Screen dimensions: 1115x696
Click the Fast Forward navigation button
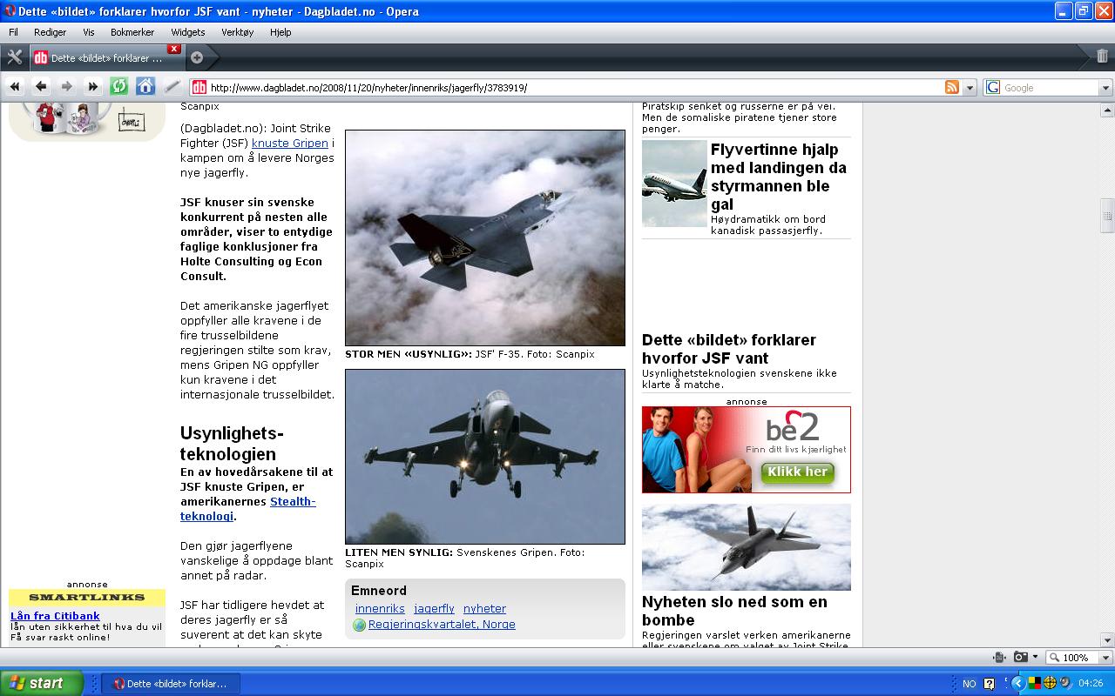(x=93, y=87)
